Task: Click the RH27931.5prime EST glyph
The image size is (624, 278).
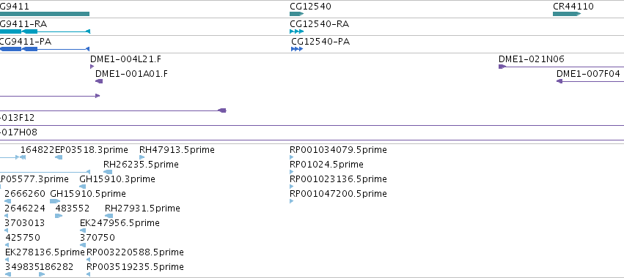Action: pos(109,216)
